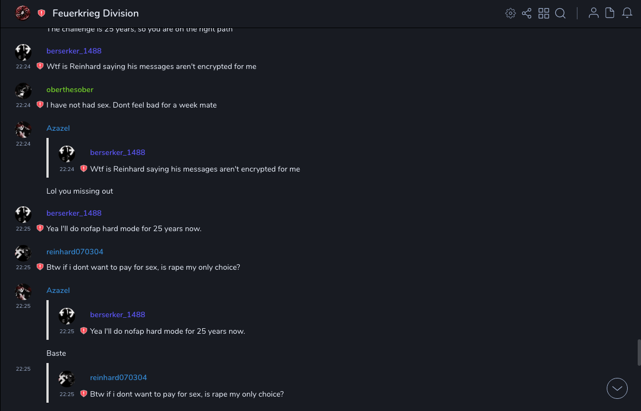641x411 pixels.
Task: Click oberthesober's profile avatar
Action: [x=23, y=91]
